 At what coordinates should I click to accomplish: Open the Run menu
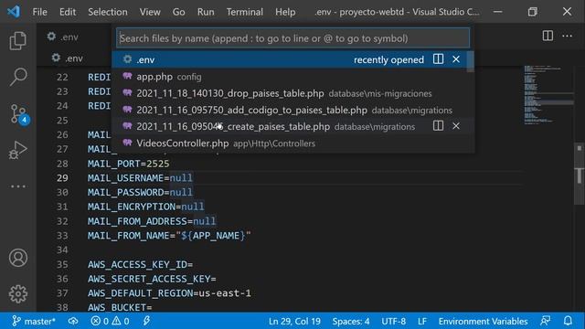pos(206,12)
